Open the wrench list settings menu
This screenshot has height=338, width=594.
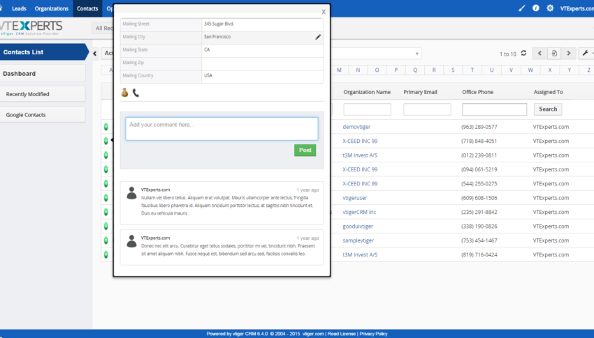tap(586, 53)
